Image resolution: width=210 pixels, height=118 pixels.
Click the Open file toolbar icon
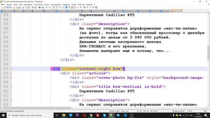pyautogui.click(x=5, y=7)
